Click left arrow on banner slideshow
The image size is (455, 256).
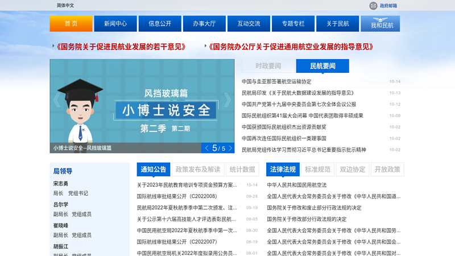tap(56, 100)
